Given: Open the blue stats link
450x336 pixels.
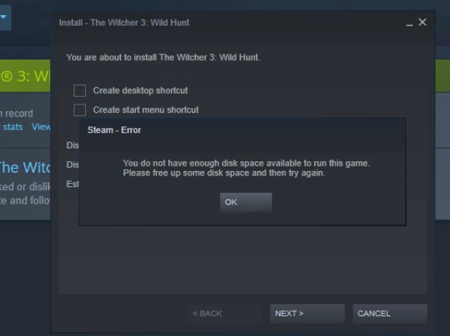Looking at the screenshot, I should click(x=13, y=127).
